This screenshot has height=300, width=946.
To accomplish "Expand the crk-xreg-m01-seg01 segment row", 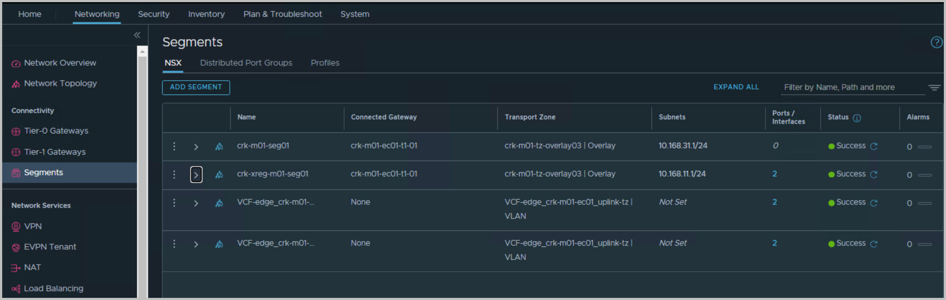I will 196,175.
